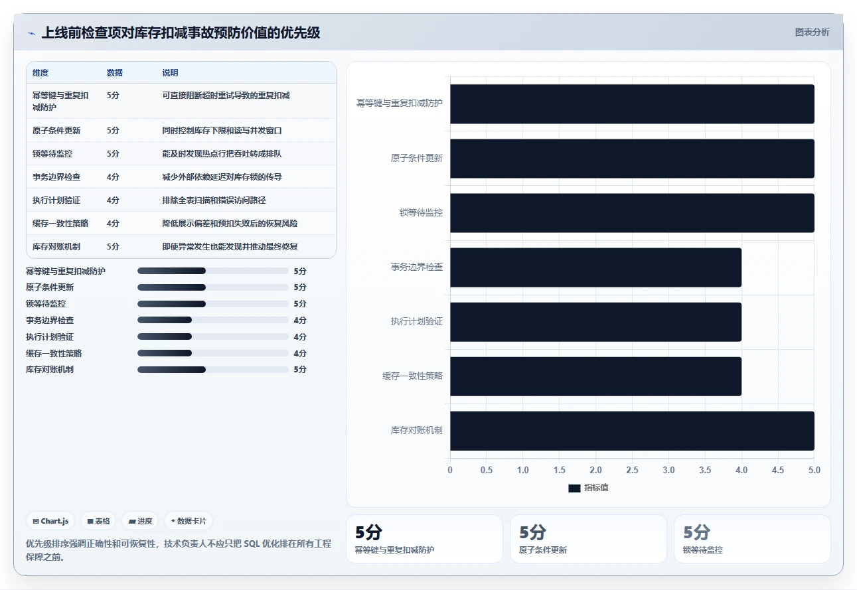The width and height of the screenshot is (857, 590).
Task: Click the chart bar for 幂等键与重复扣减防护
Action: (632, 104)
